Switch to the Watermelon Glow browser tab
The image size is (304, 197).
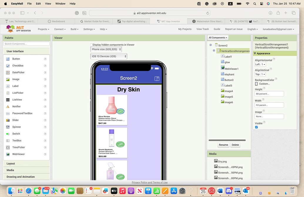(x=208, y=21)
